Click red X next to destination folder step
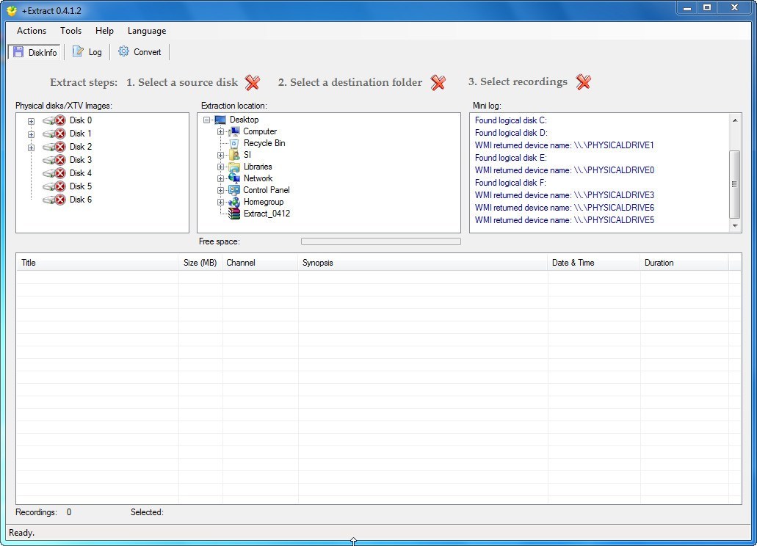 pos(438,82)
